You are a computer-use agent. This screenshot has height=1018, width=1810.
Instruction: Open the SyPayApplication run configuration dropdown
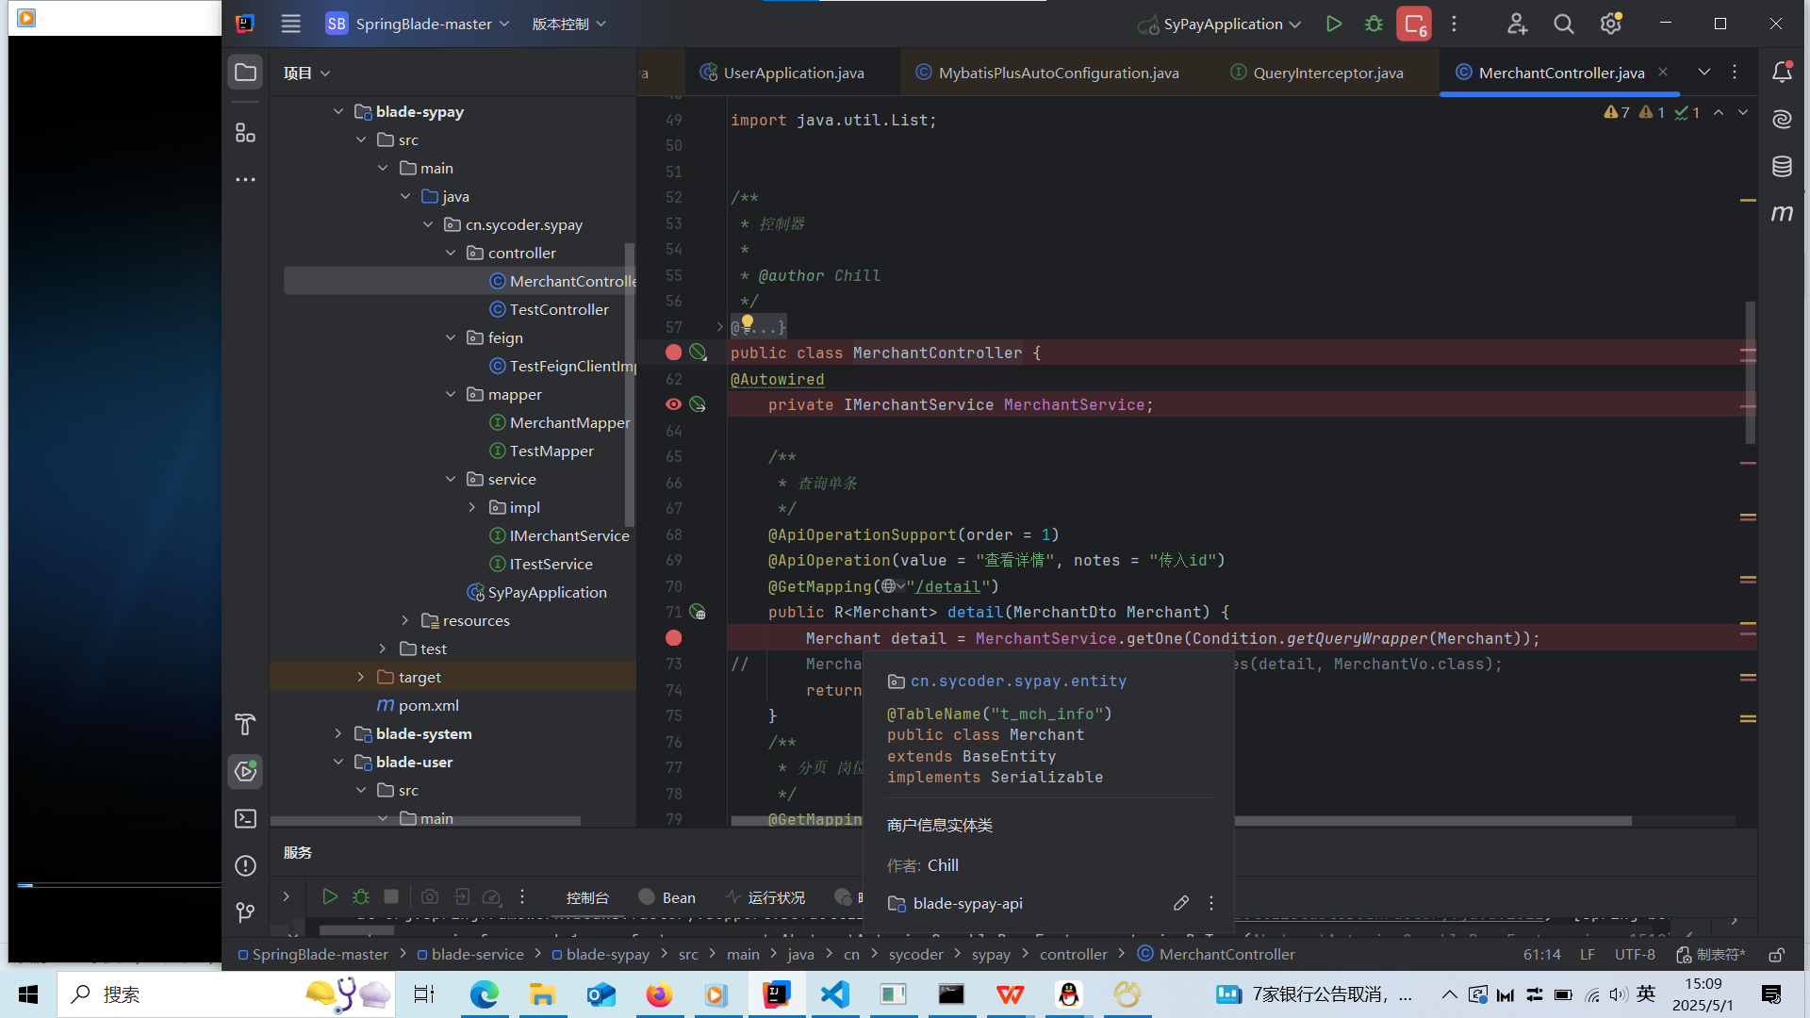(x=1220, y=25)
